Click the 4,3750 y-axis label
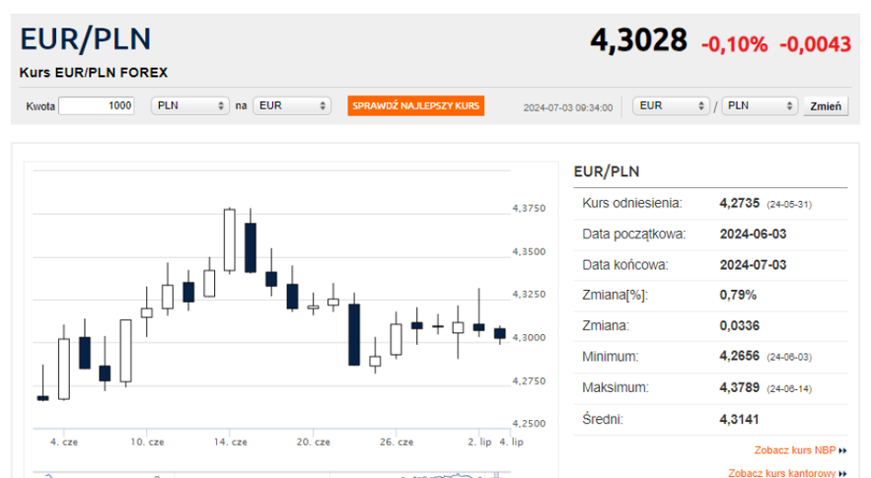Viewport: 871px width, 478px height. pos(529,208)
